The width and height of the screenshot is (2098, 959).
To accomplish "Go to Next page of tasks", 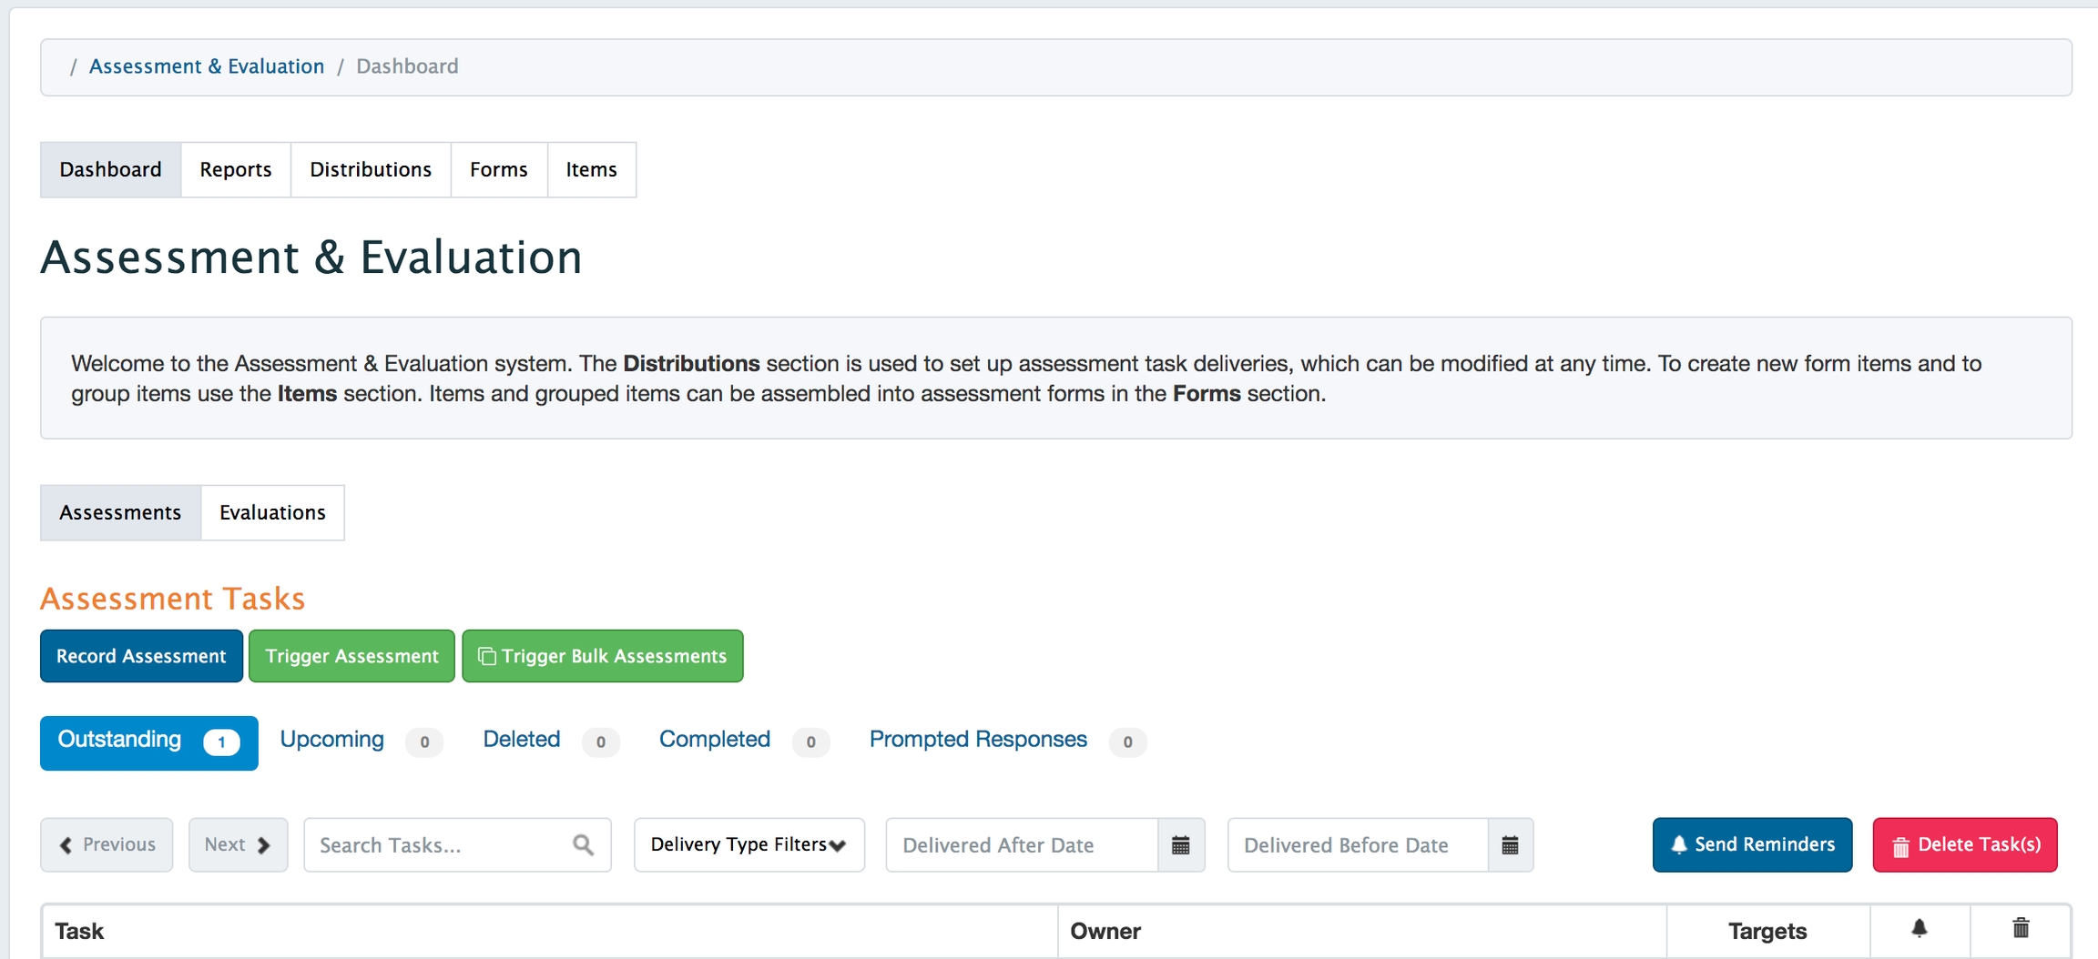I will point(238,845).
